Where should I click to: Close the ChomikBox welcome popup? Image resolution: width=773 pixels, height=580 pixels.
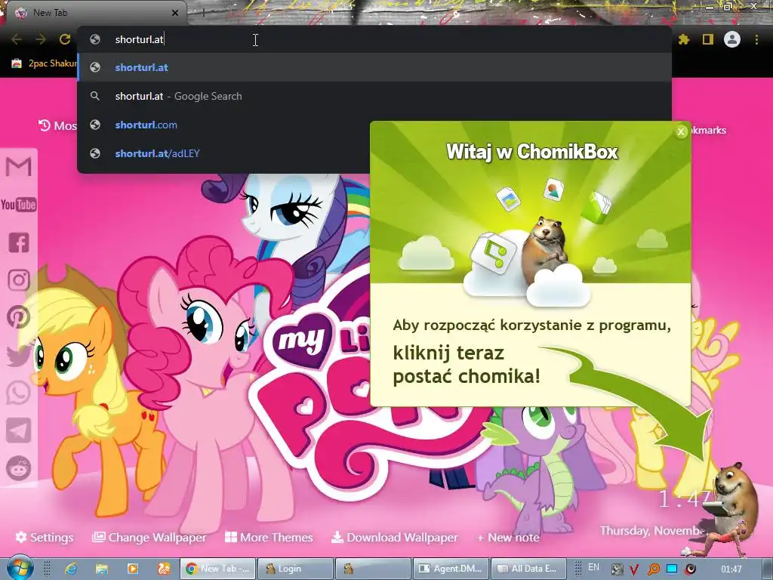pos(681,131)
